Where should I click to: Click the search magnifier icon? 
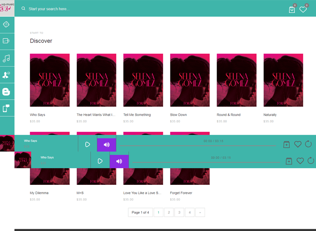(24, 8)
